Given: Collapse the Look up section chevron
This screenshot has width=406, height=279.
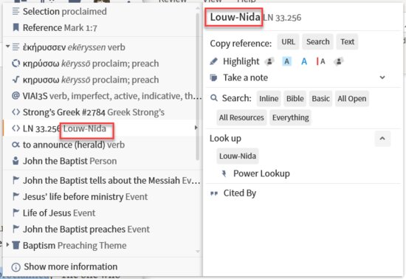Looking at the screenshot, I should [x=382, y=139].
